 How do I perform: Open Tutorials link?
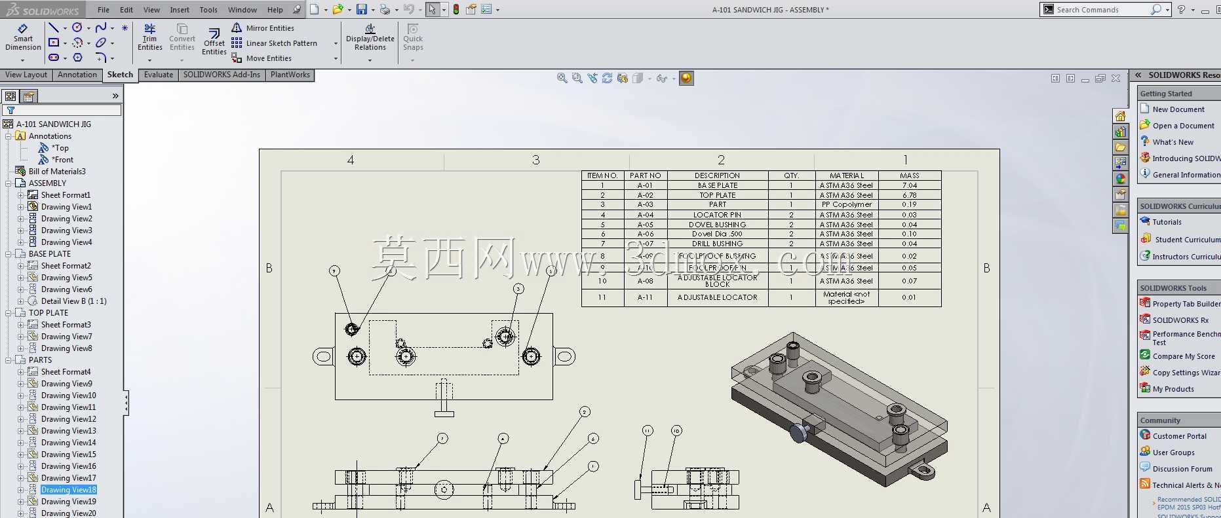1167,222
